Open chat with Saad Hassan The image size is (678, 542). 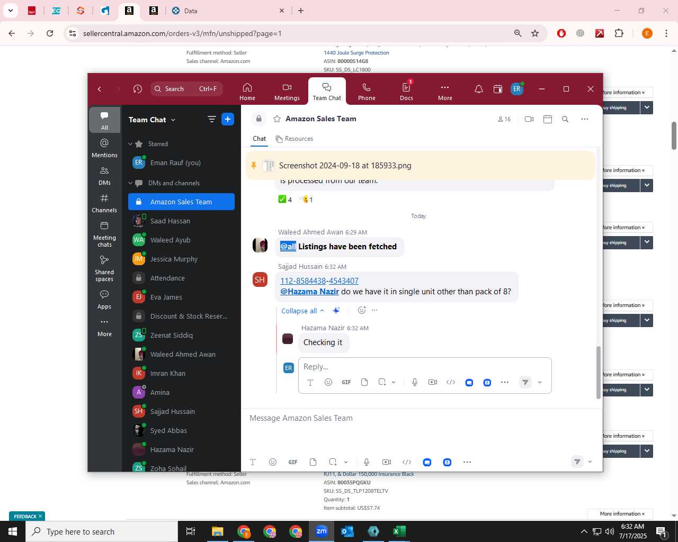181,221
